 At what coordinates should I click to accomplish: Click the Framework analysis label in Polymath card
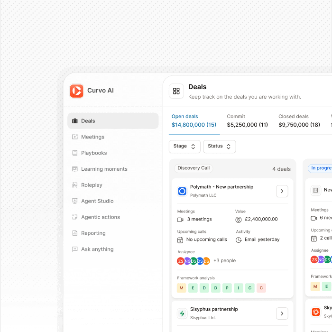[196, 278]
